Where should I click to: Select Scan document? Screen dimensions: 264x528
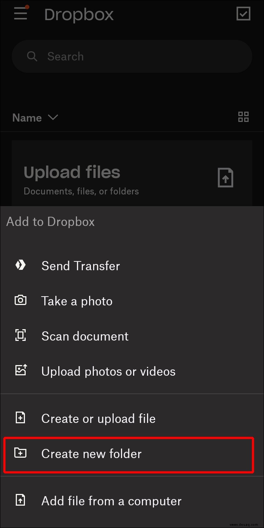(x=132, y=336)
